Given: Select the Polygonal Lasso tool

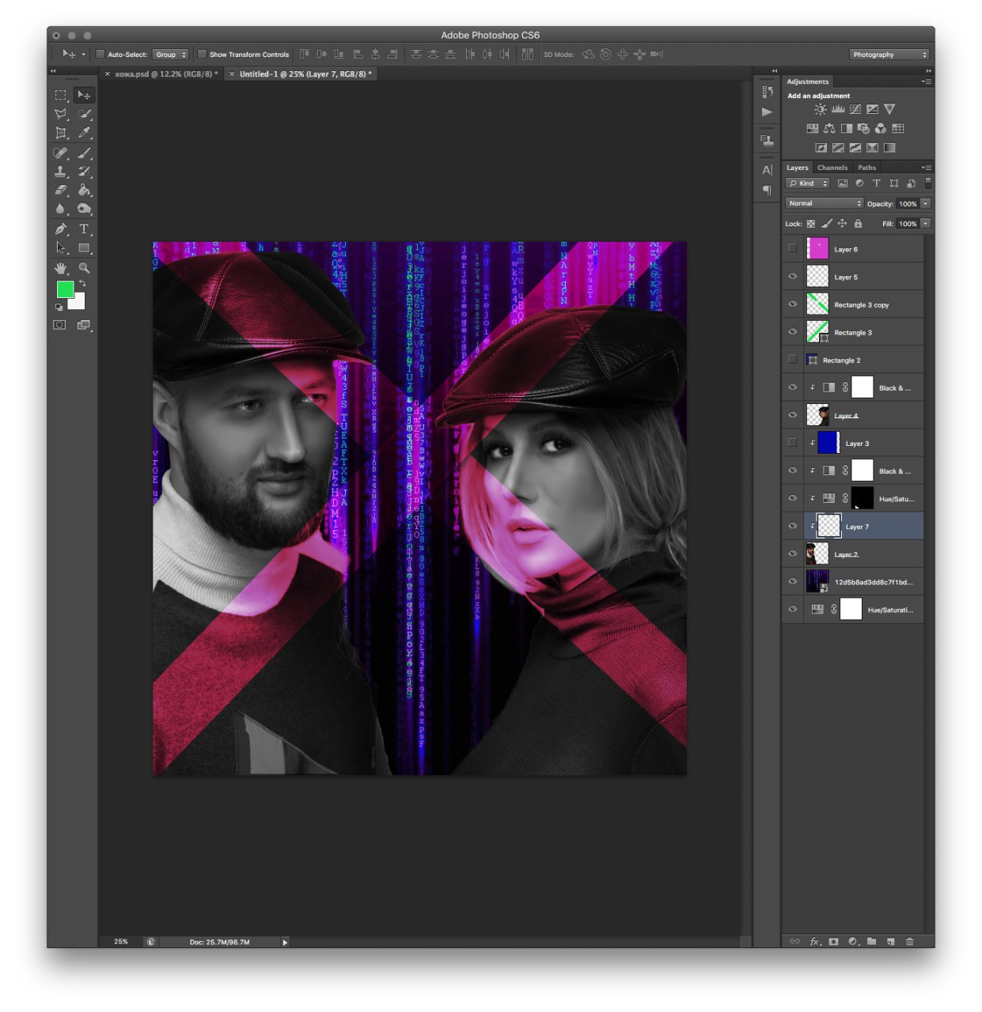Looking at the screenshot, I should click(60, 114).
